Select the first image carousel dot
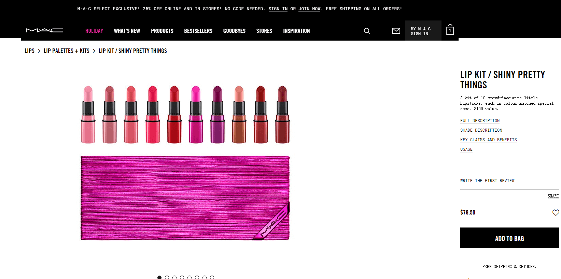This screenshot has height=279, width=561. click(159, 277)
